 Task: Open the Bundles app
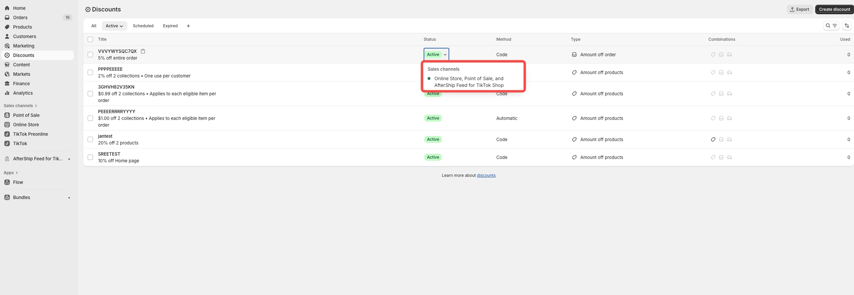(x=22, y=197)
